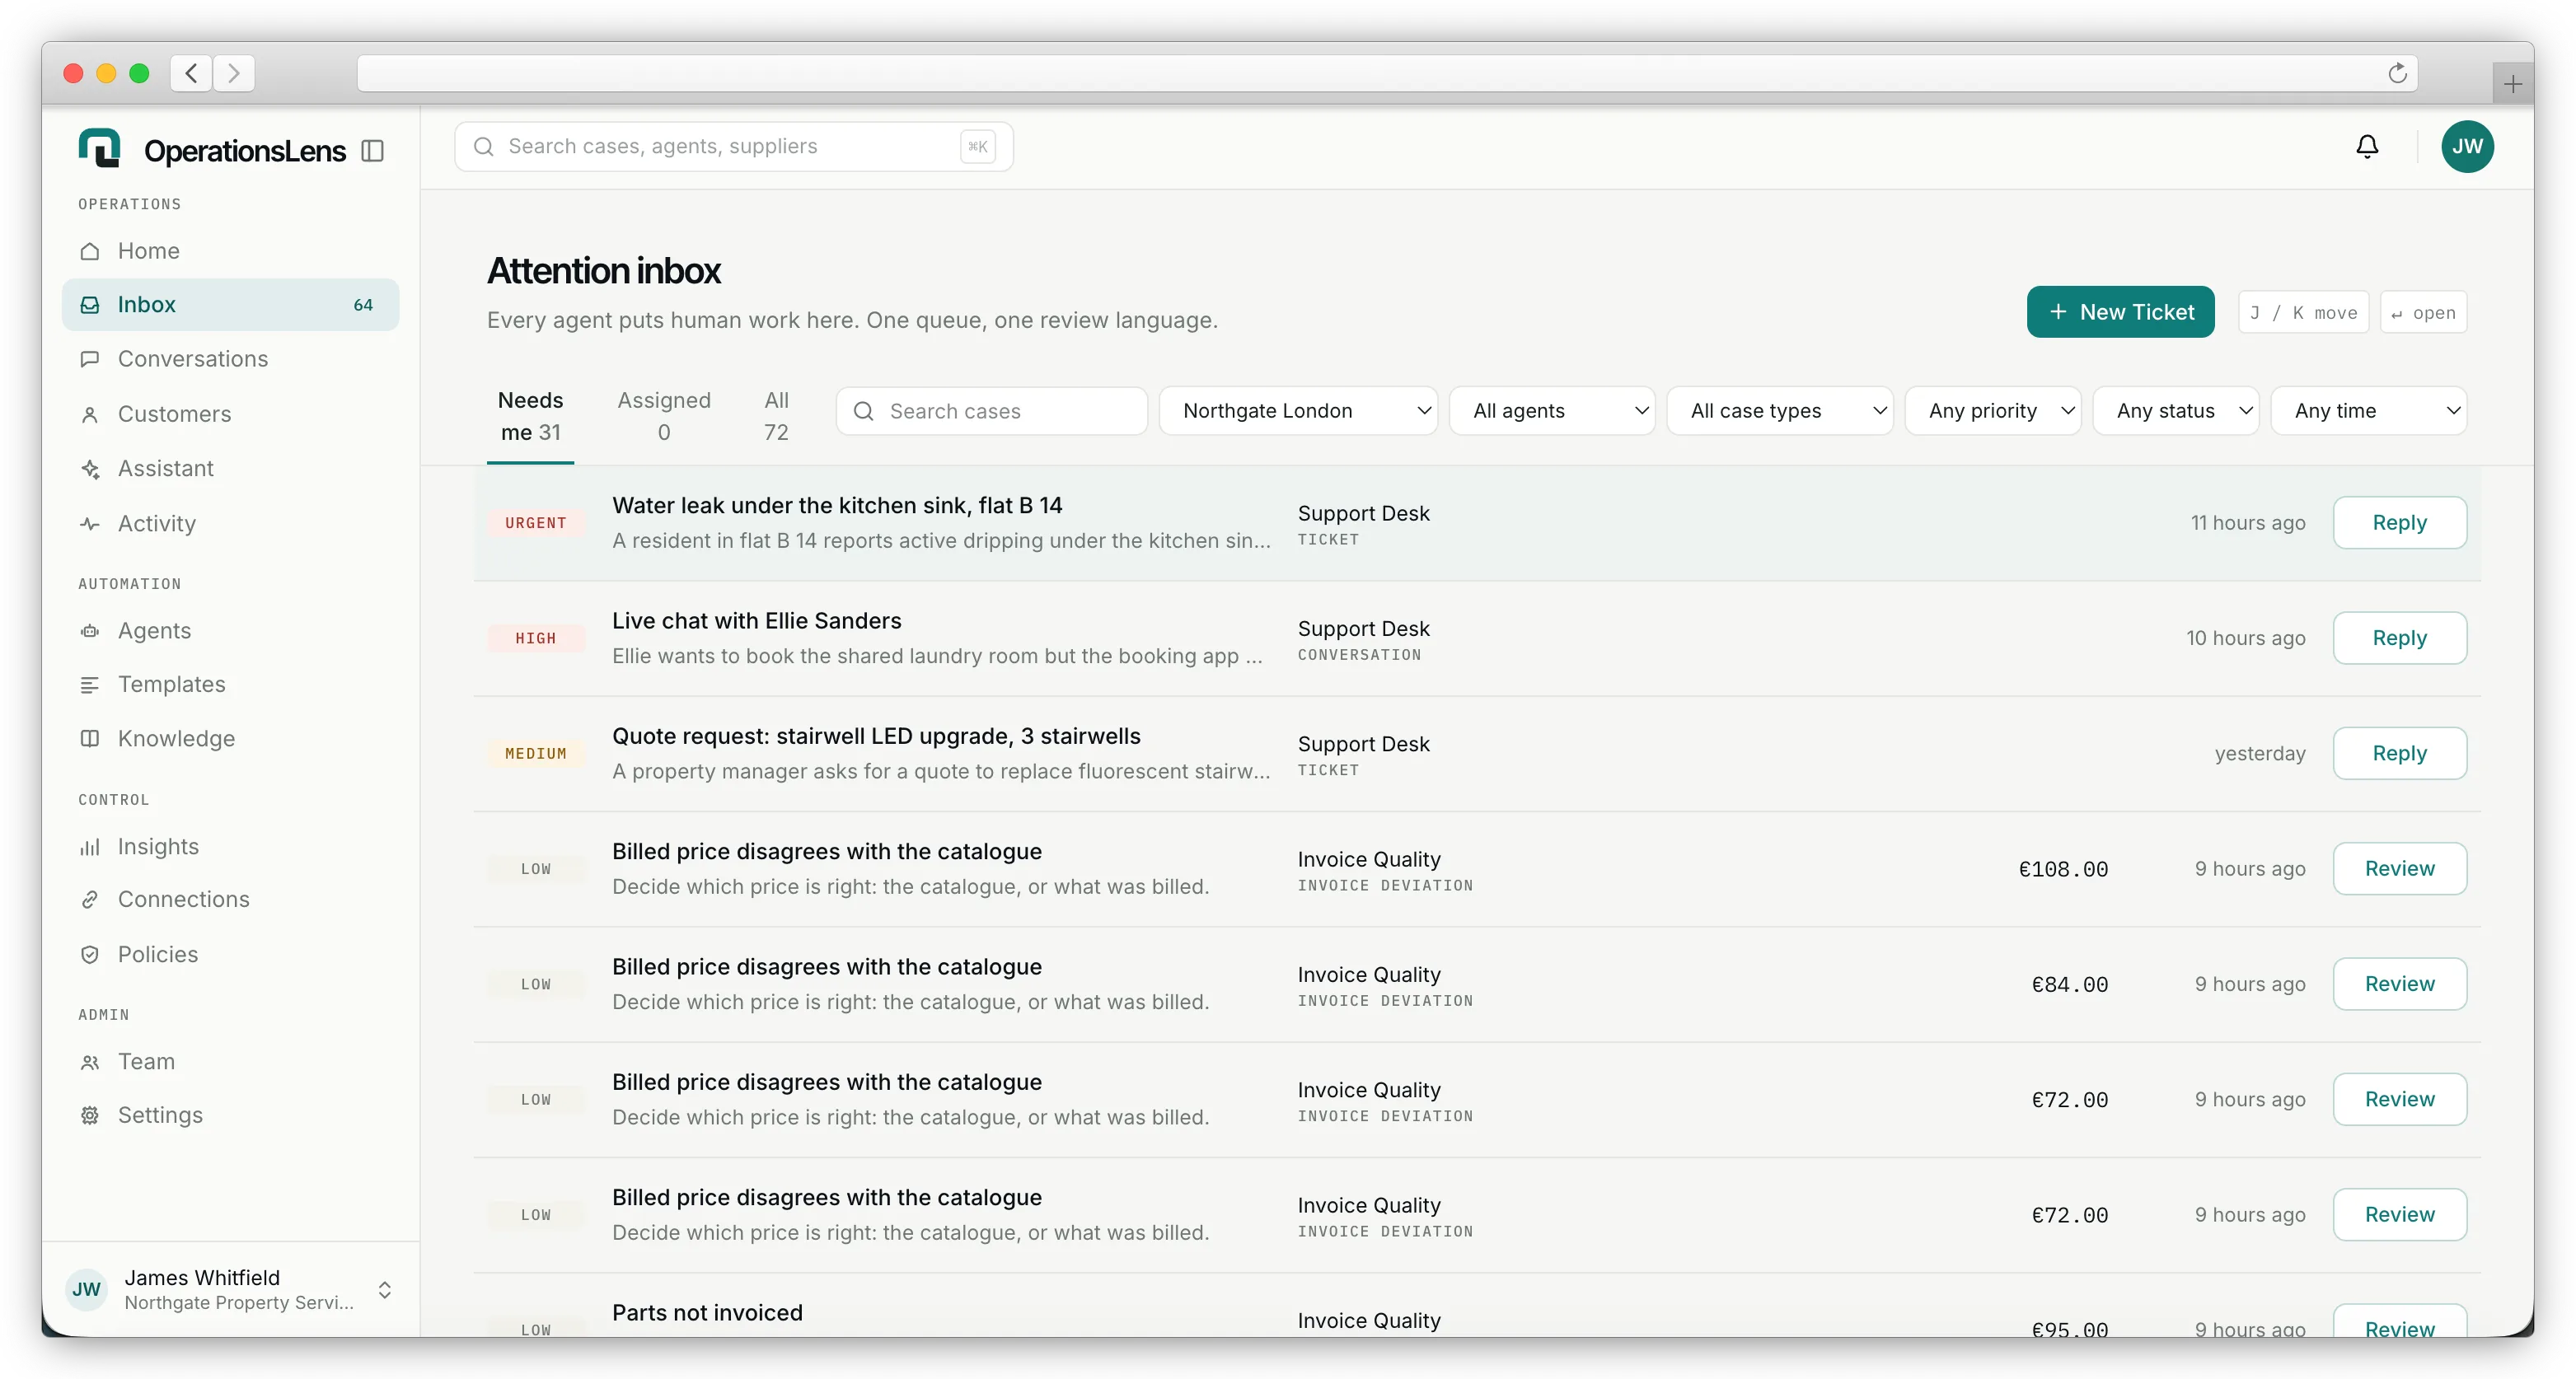2576x1379 pixels.
Task: Open notifications bell
Action: coord(2367,147)
